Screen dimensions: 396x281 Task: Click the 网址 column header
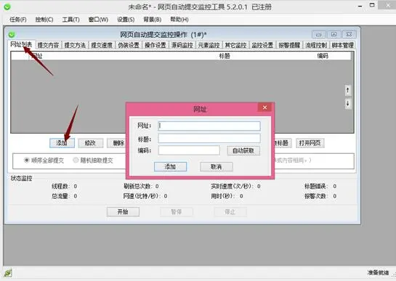(37, 56)
